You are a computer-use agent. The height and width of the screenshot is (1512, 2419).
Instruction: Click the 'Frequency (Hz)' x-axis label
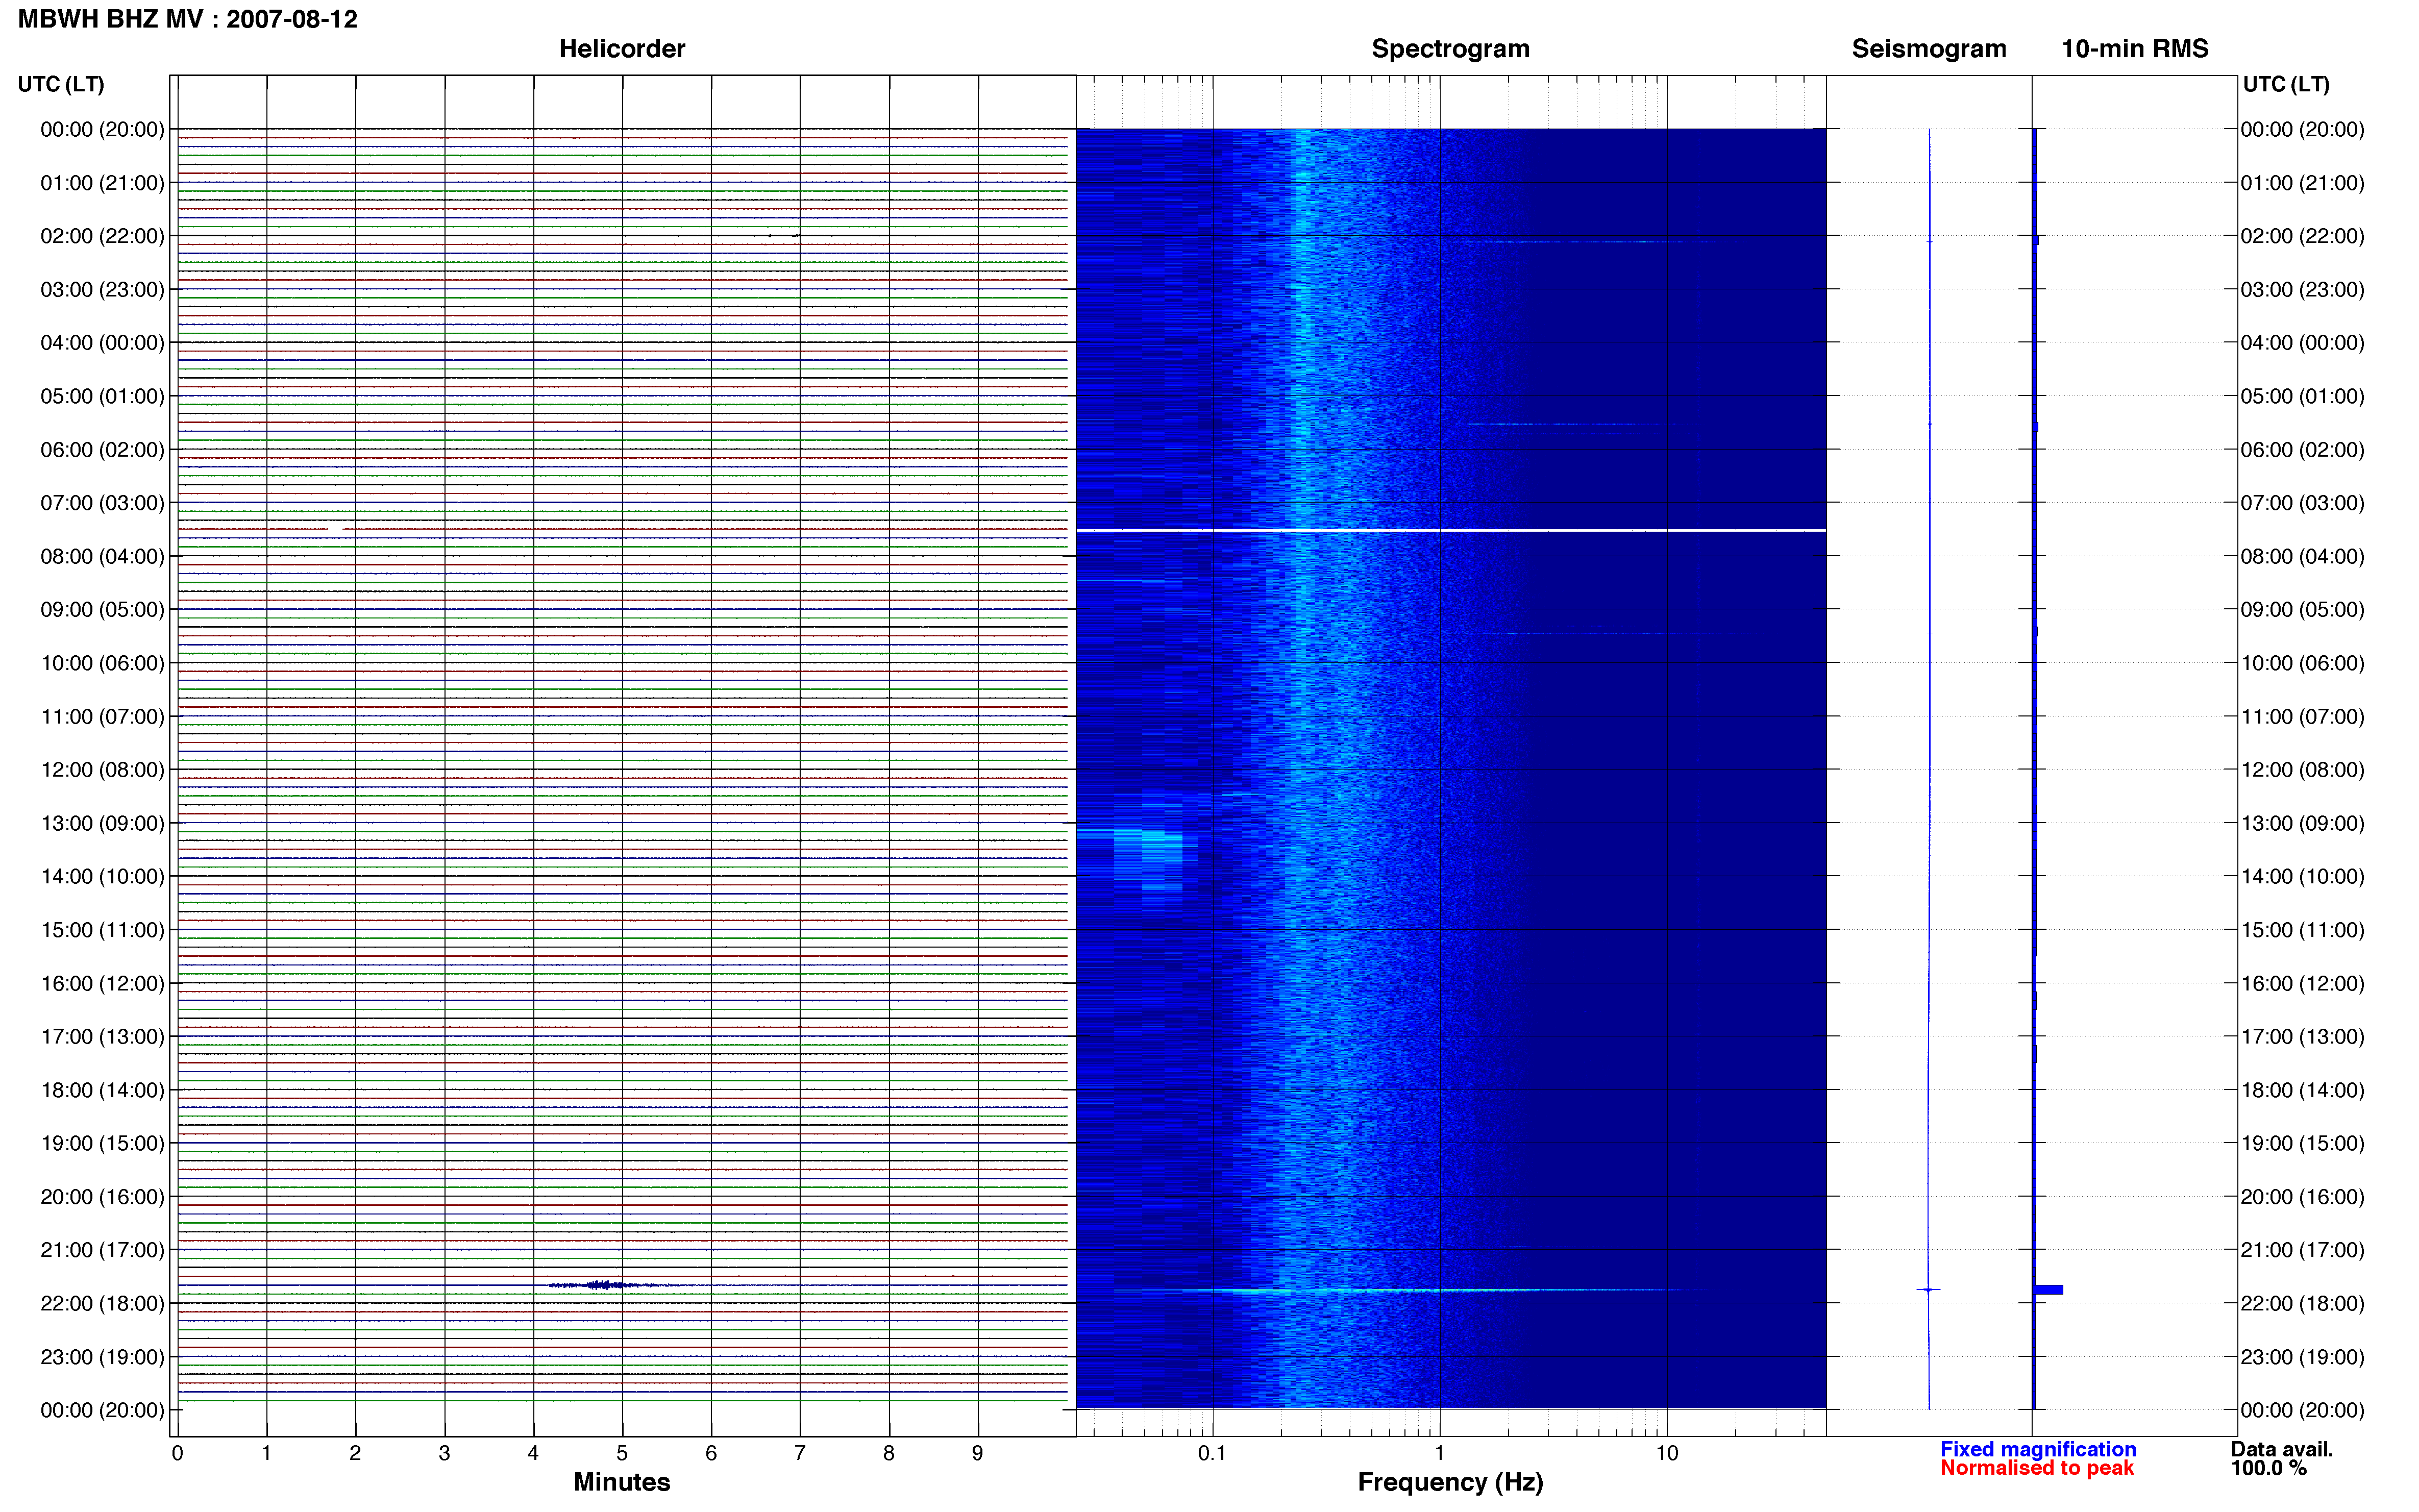[x=1450, y=1482]
